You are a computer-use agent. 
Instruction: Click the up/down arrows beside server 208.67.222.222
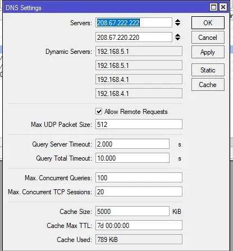[177, 22]
